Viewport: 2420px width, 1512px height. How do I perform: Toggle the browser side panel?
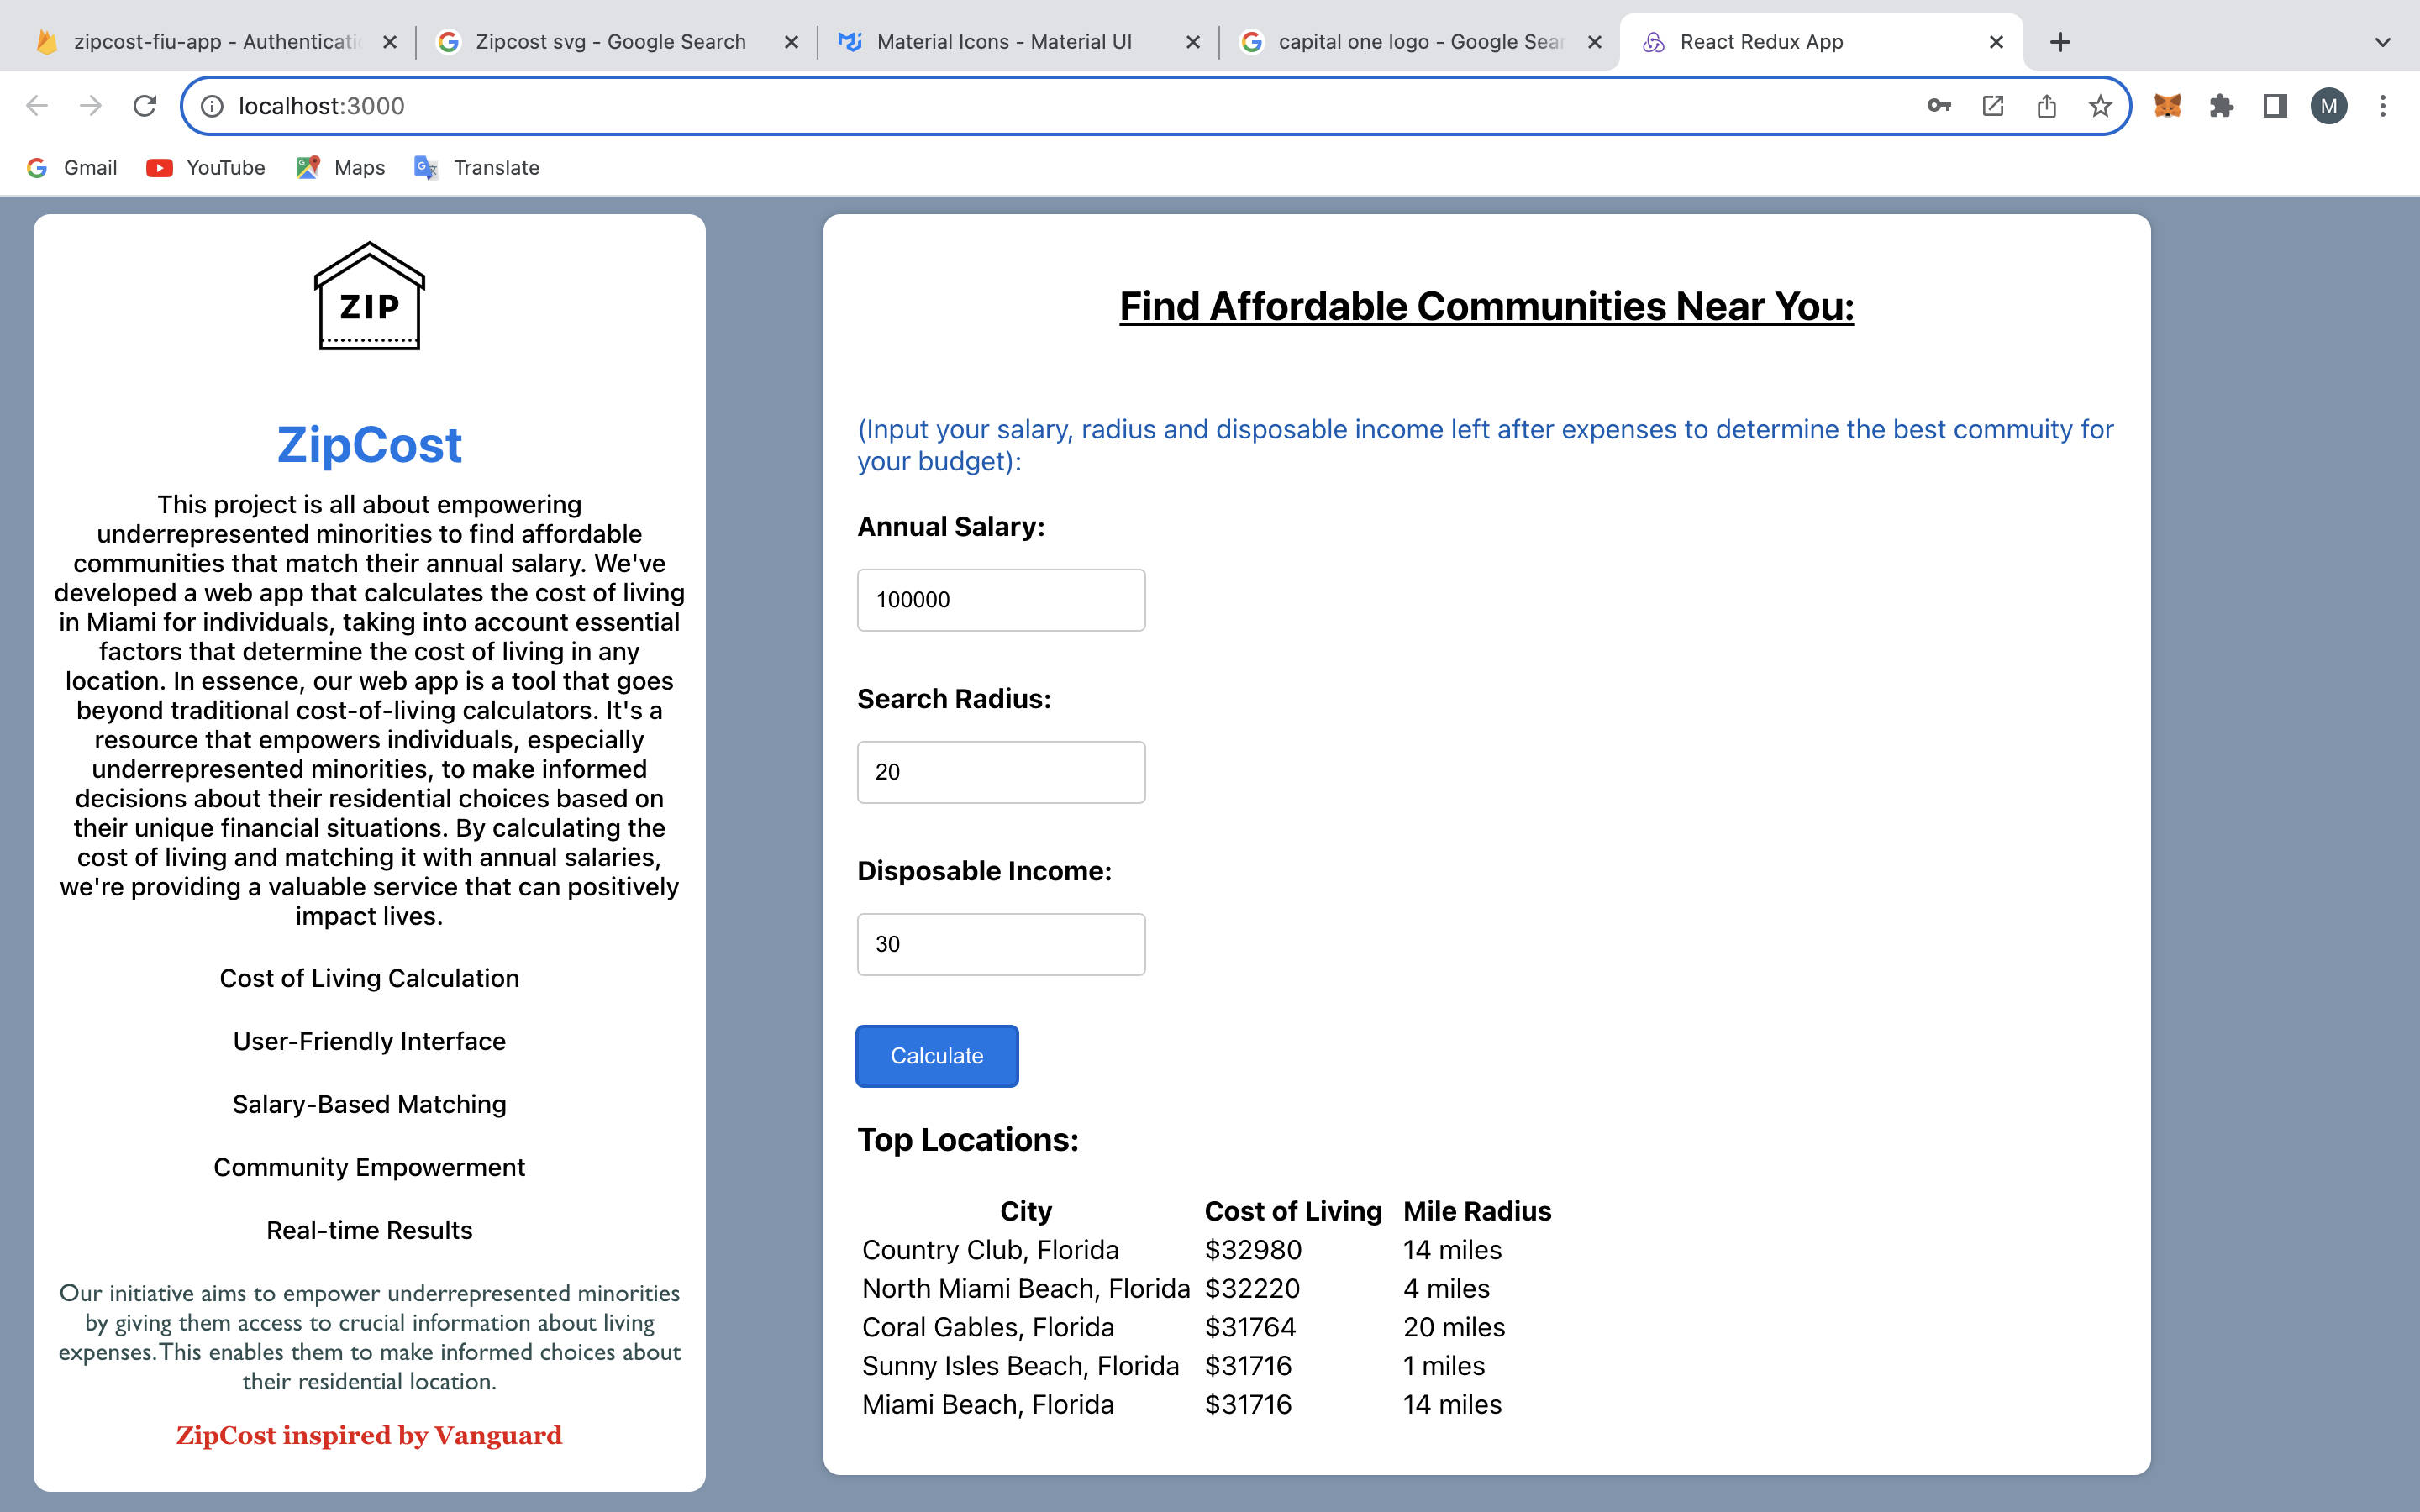[x=2275, y=106]
